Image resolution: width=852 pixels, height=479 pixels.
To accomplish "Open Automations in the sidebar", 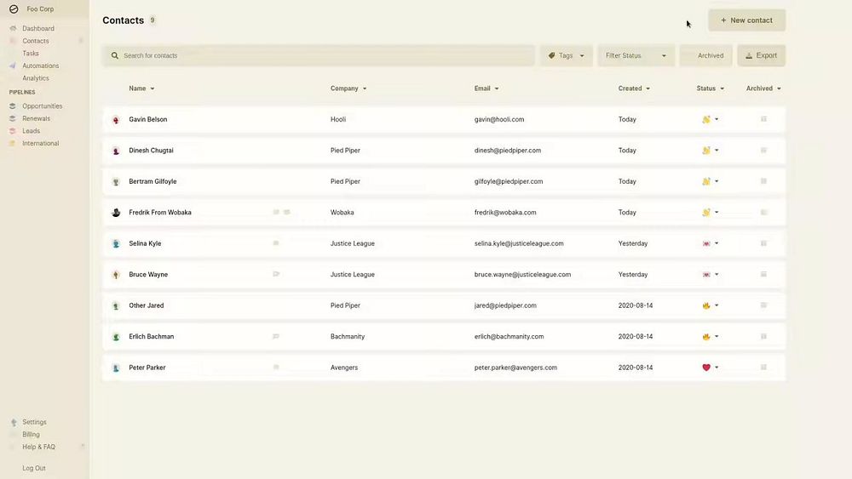I will click(40, 66).
